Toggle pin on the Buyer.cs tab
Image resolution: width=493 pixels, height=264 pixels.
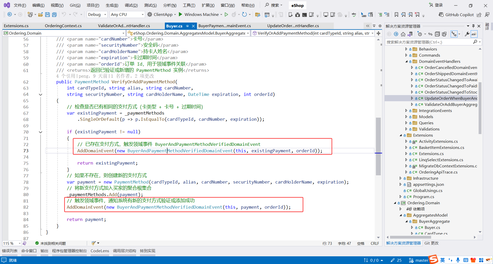[187, 26]
